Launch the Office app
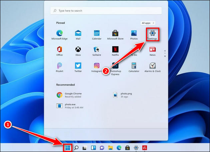This screenshot has height=152, width=210. pyautogui.click(x=59, y=51)
